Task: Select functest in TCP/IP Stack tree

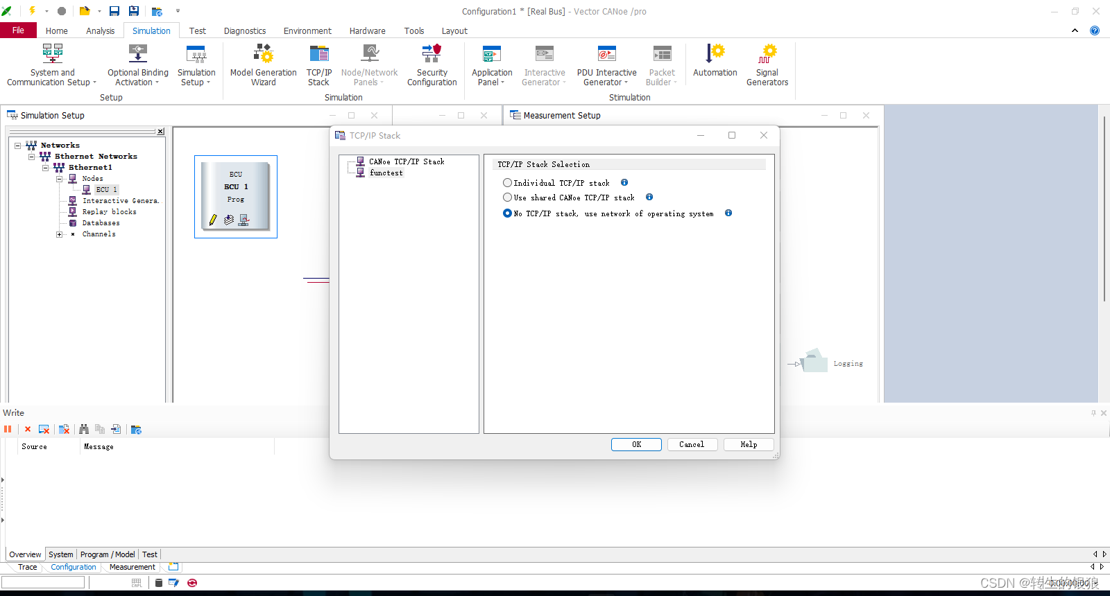Action: pyautogui.click(x=386, y=173)
